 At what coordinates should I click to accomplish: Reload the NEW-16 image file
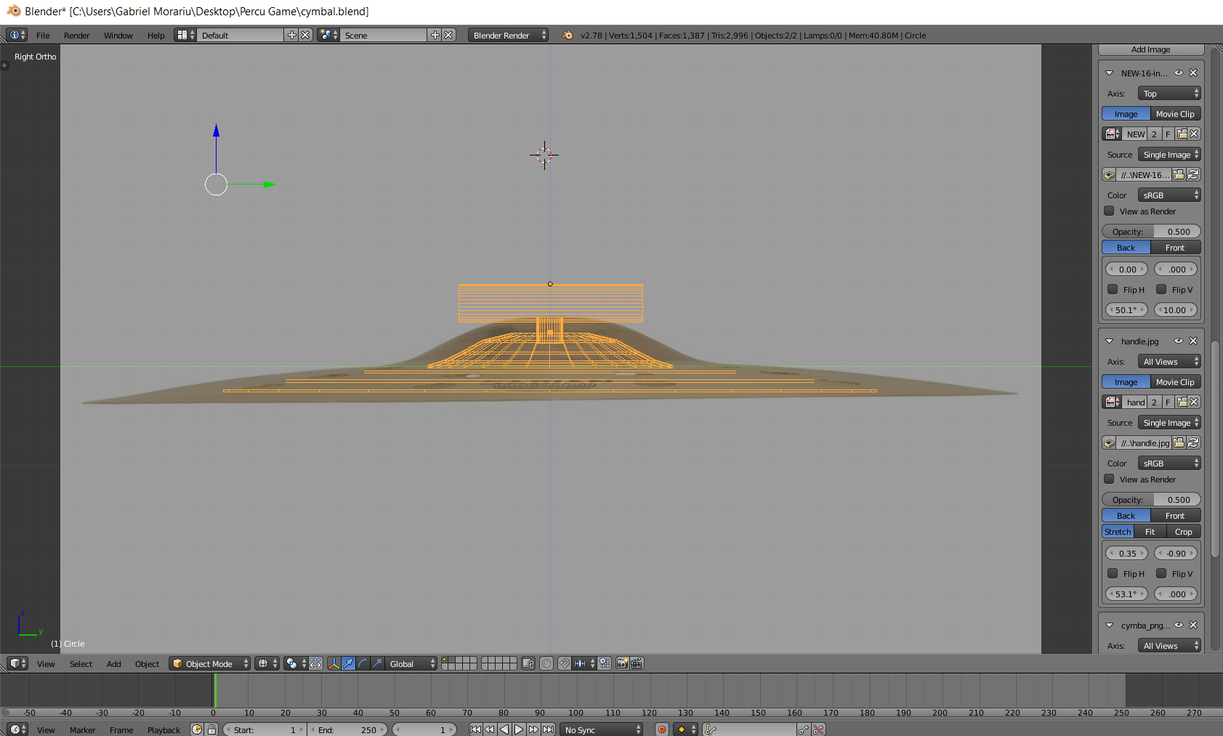coord(1193,174)
